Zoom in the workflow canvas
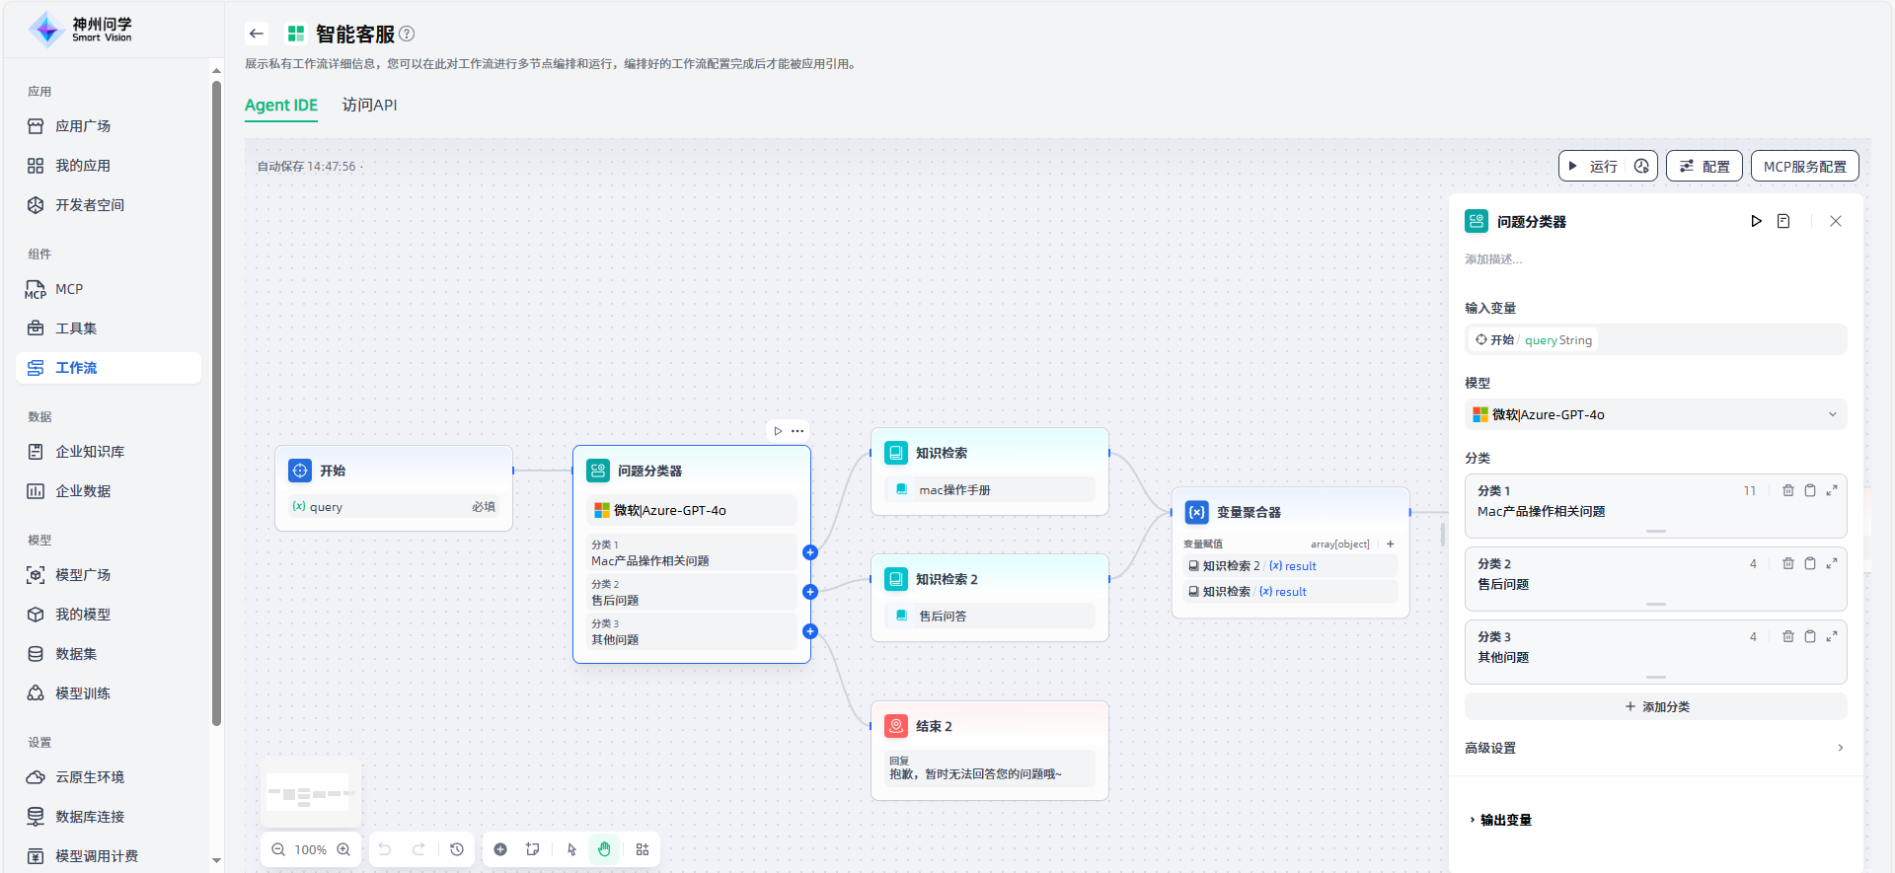This screenshot has width=1895, height=873. pos(343,849)
